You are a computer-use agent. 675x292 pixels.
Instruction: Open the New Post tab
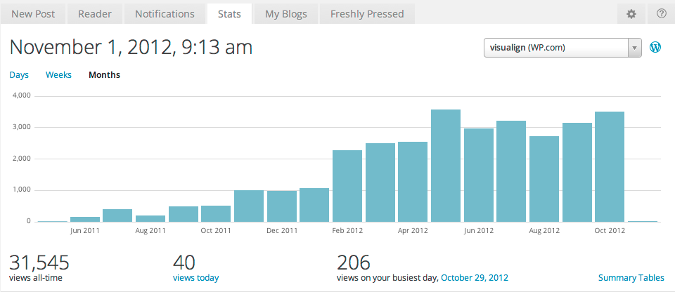point(34,13)
